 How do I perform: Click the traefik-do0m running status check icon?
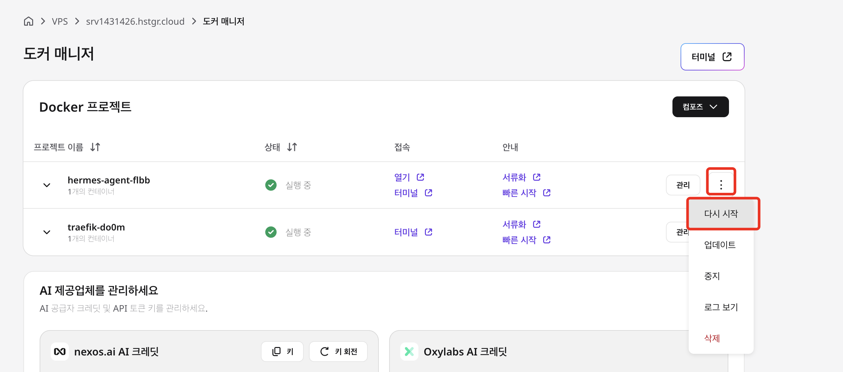tap(271, 232)
